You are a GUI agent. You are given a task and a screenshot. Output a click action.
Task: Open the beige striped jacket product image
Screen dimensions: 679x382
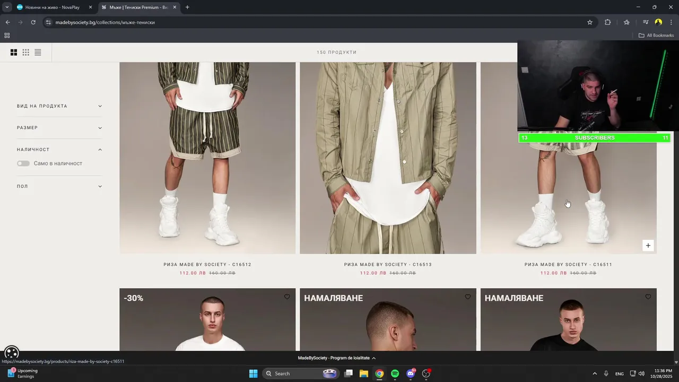pos(388,158)
